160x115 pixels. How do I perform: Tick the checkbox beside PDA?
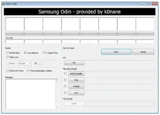pos(65,80)
